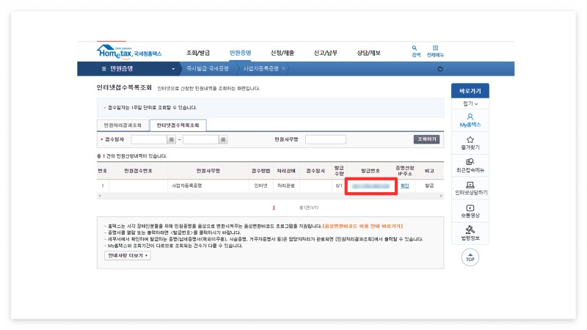Click the blurred 발급번호 link
The height and width of the screenshot is (330, 587).
371,186
